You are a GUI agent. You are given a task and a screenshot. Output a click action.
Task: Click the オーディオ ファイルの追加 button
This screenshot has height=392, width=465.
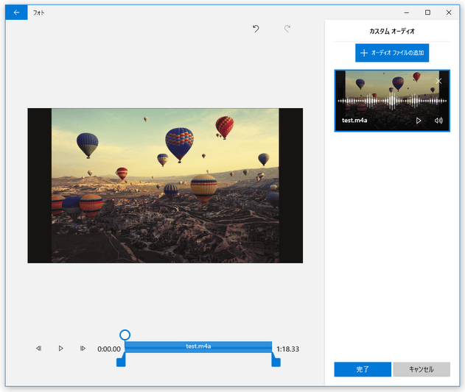[392, 53]
